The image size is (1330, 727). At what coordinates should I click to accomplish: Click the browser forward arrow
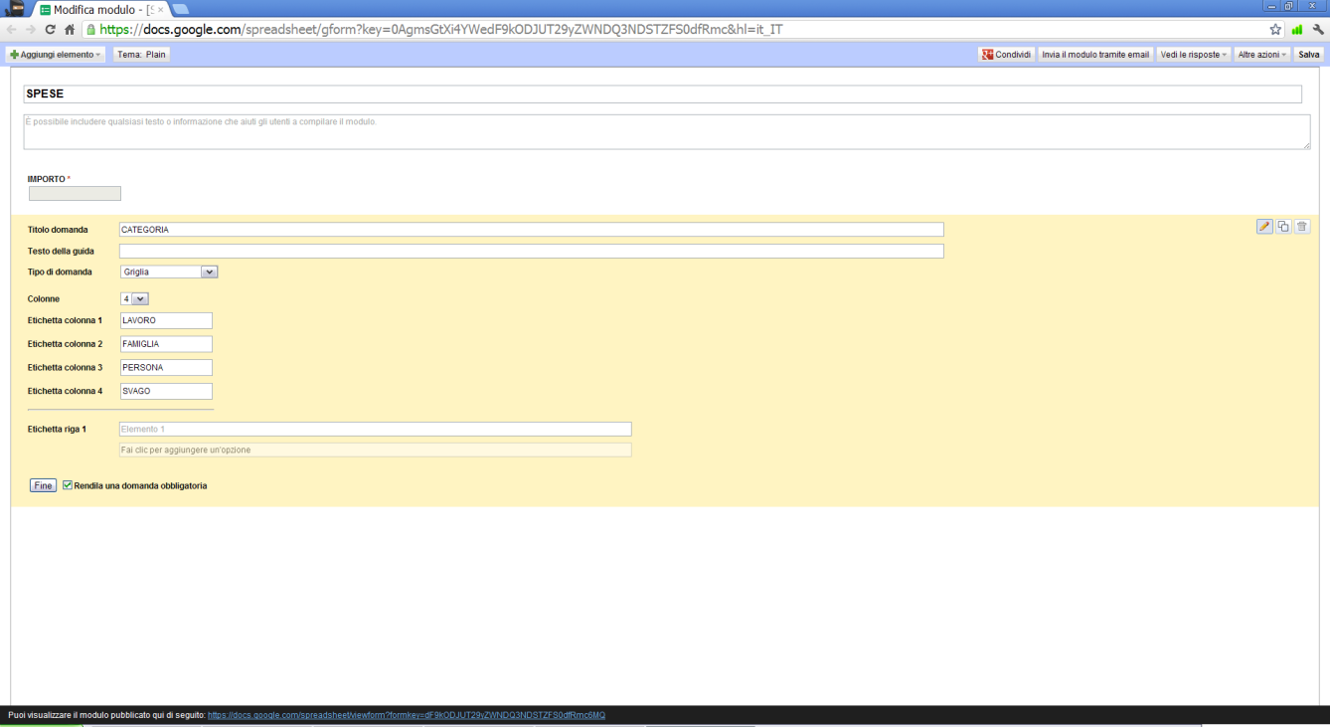[x=31, y=30]
